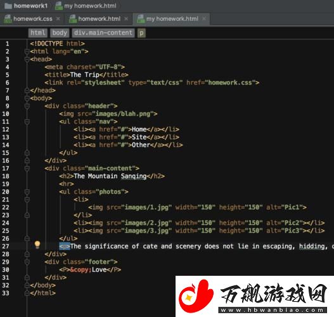This screenshot has width=334, height=317.
Task: Place cursor in the <!DOCTYPE html> line
Action: point(57,44)
